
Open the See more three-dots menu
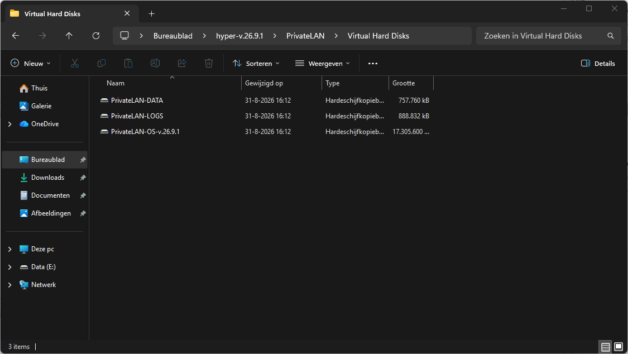pos(373,63)
